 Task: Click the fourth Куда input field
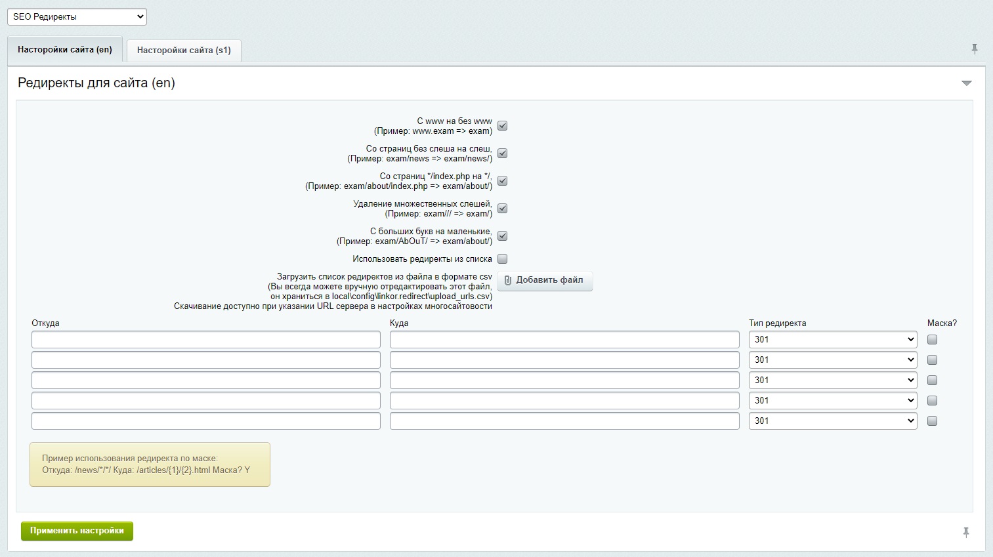pyautogui.click(x=564, y=400)
